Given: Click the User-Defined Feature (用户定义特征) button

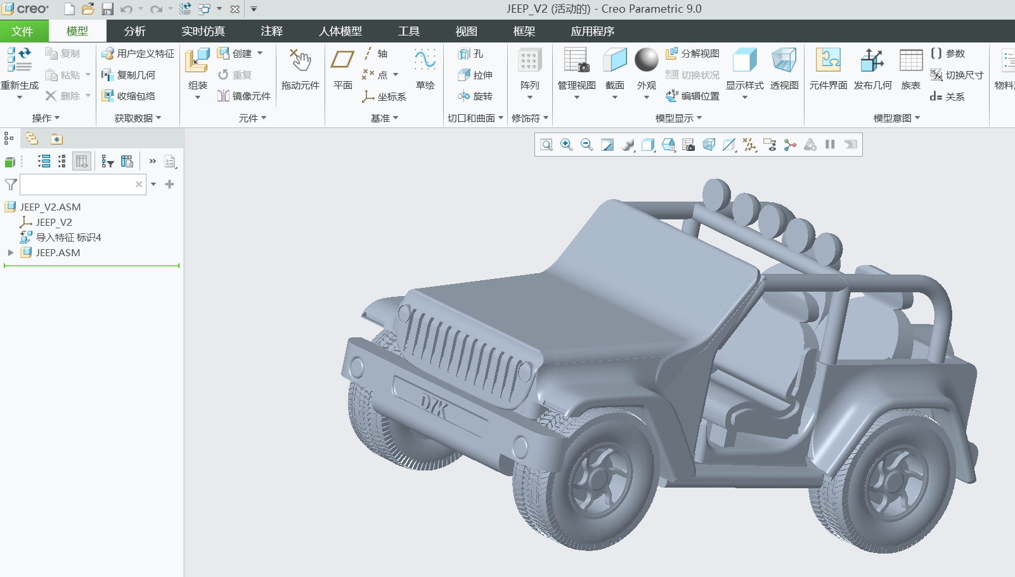Looking at the screenshot, I should pos(138,54).
